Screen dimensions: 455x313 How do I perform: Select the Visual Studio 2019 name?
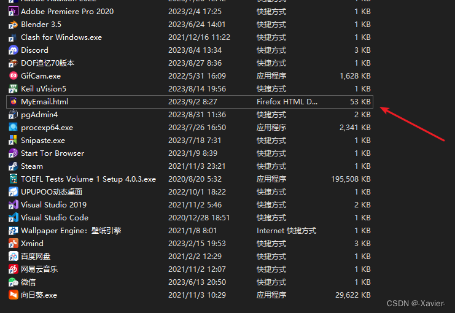53,205
